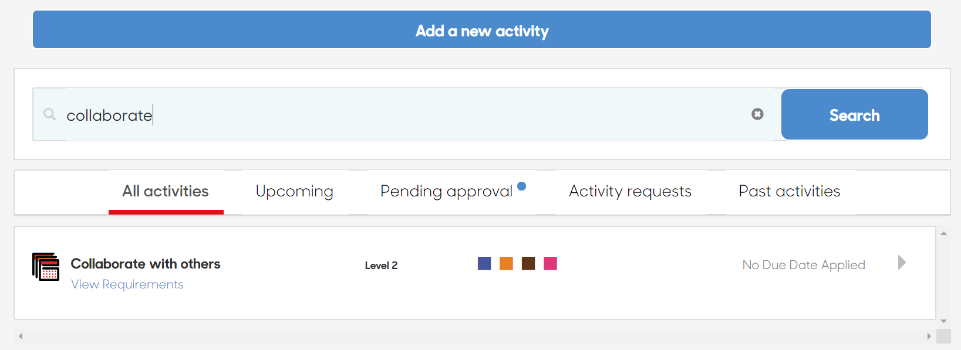The image size is (961, 350).
Task: Click into the collaborate search input field
Action: pyautogui.click(x=405, y=114)
